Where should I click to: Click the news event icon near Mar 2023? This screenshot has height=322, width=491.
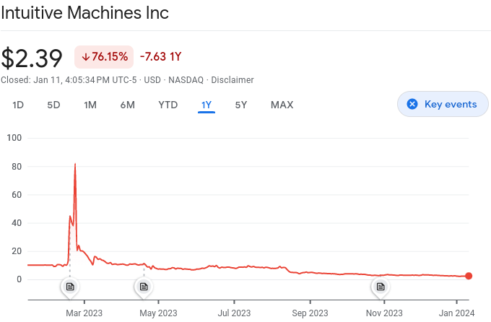click(x=70, y=287)
